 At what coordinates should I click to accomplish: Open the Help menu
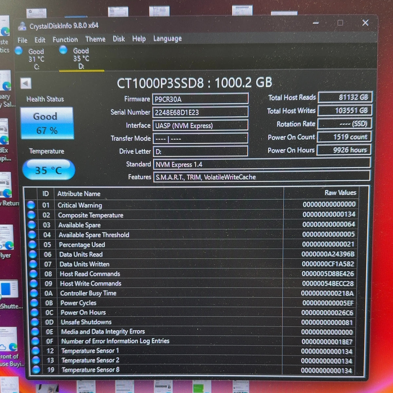139,39
